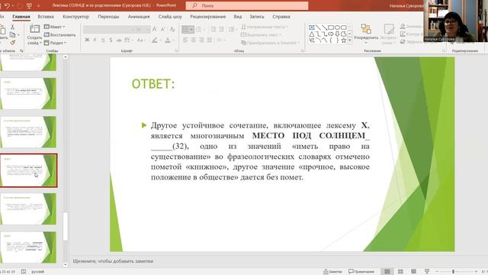Viewport: 488px width, 275px height.
Task: Switch to reading view icon
Action: tap(413, 272)
